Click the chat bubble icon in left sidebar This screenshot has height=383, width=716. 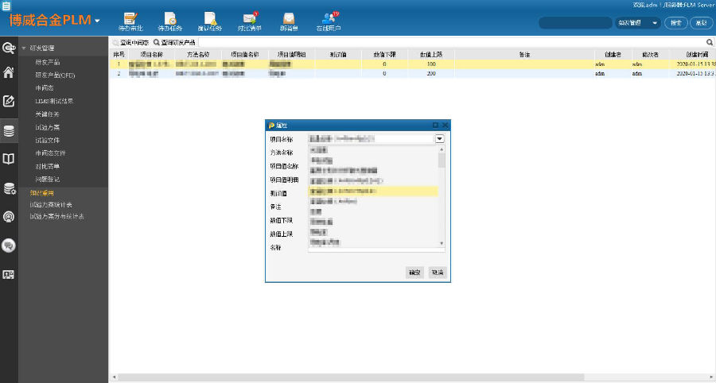9,246
